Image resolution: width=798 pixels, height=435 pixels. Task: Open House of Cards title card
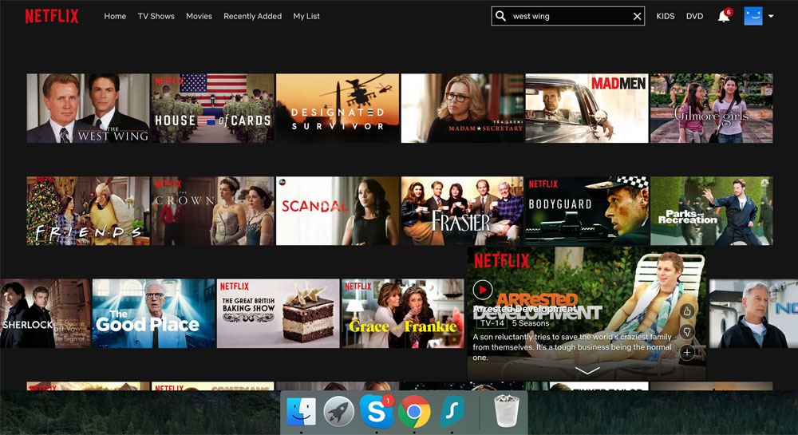coord(213,109)
